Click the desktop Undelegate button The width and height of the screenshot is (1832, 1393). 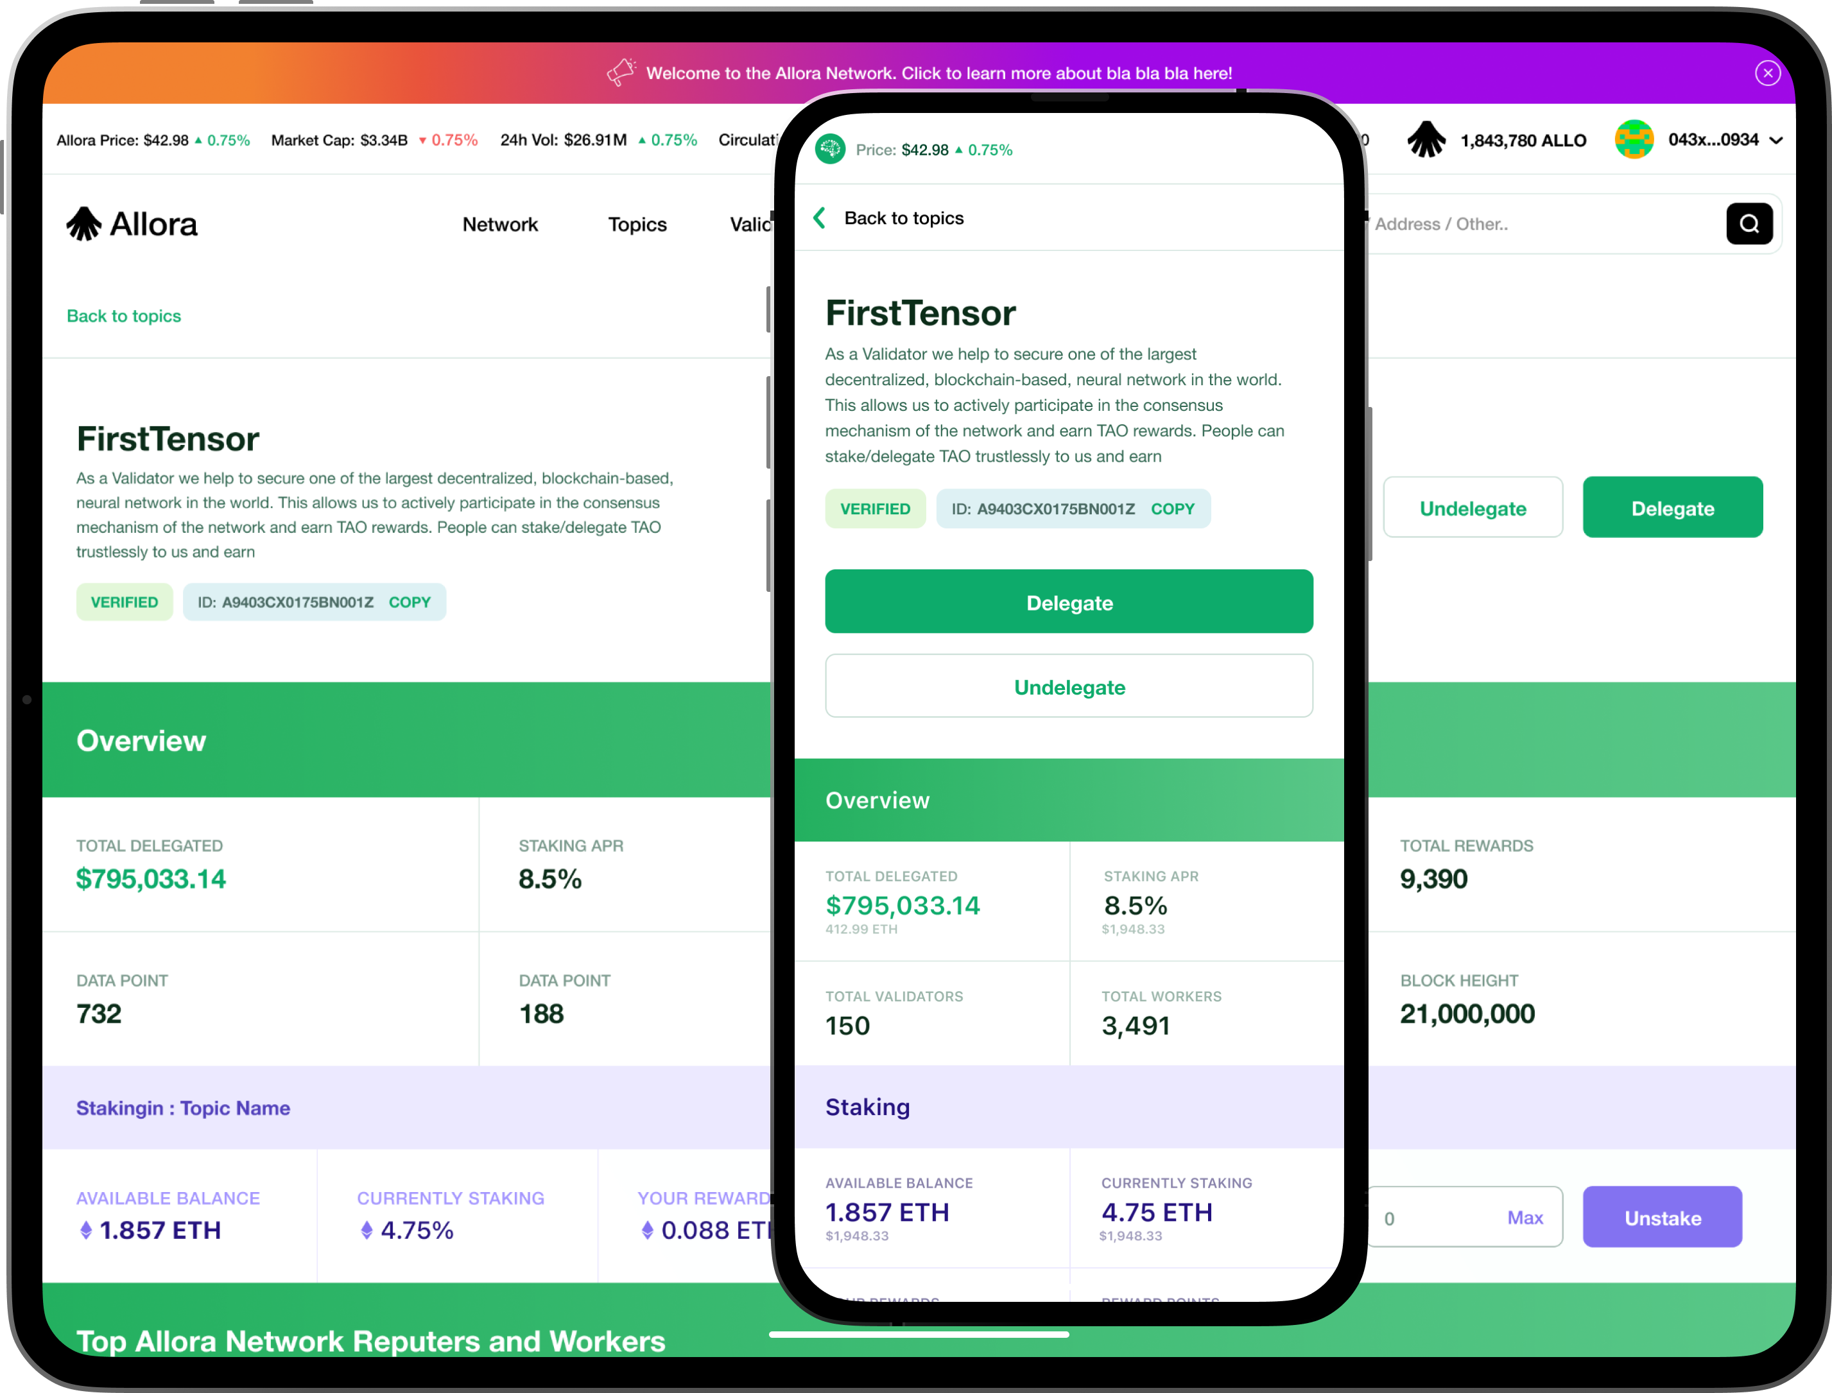(x=1473, y=507)
